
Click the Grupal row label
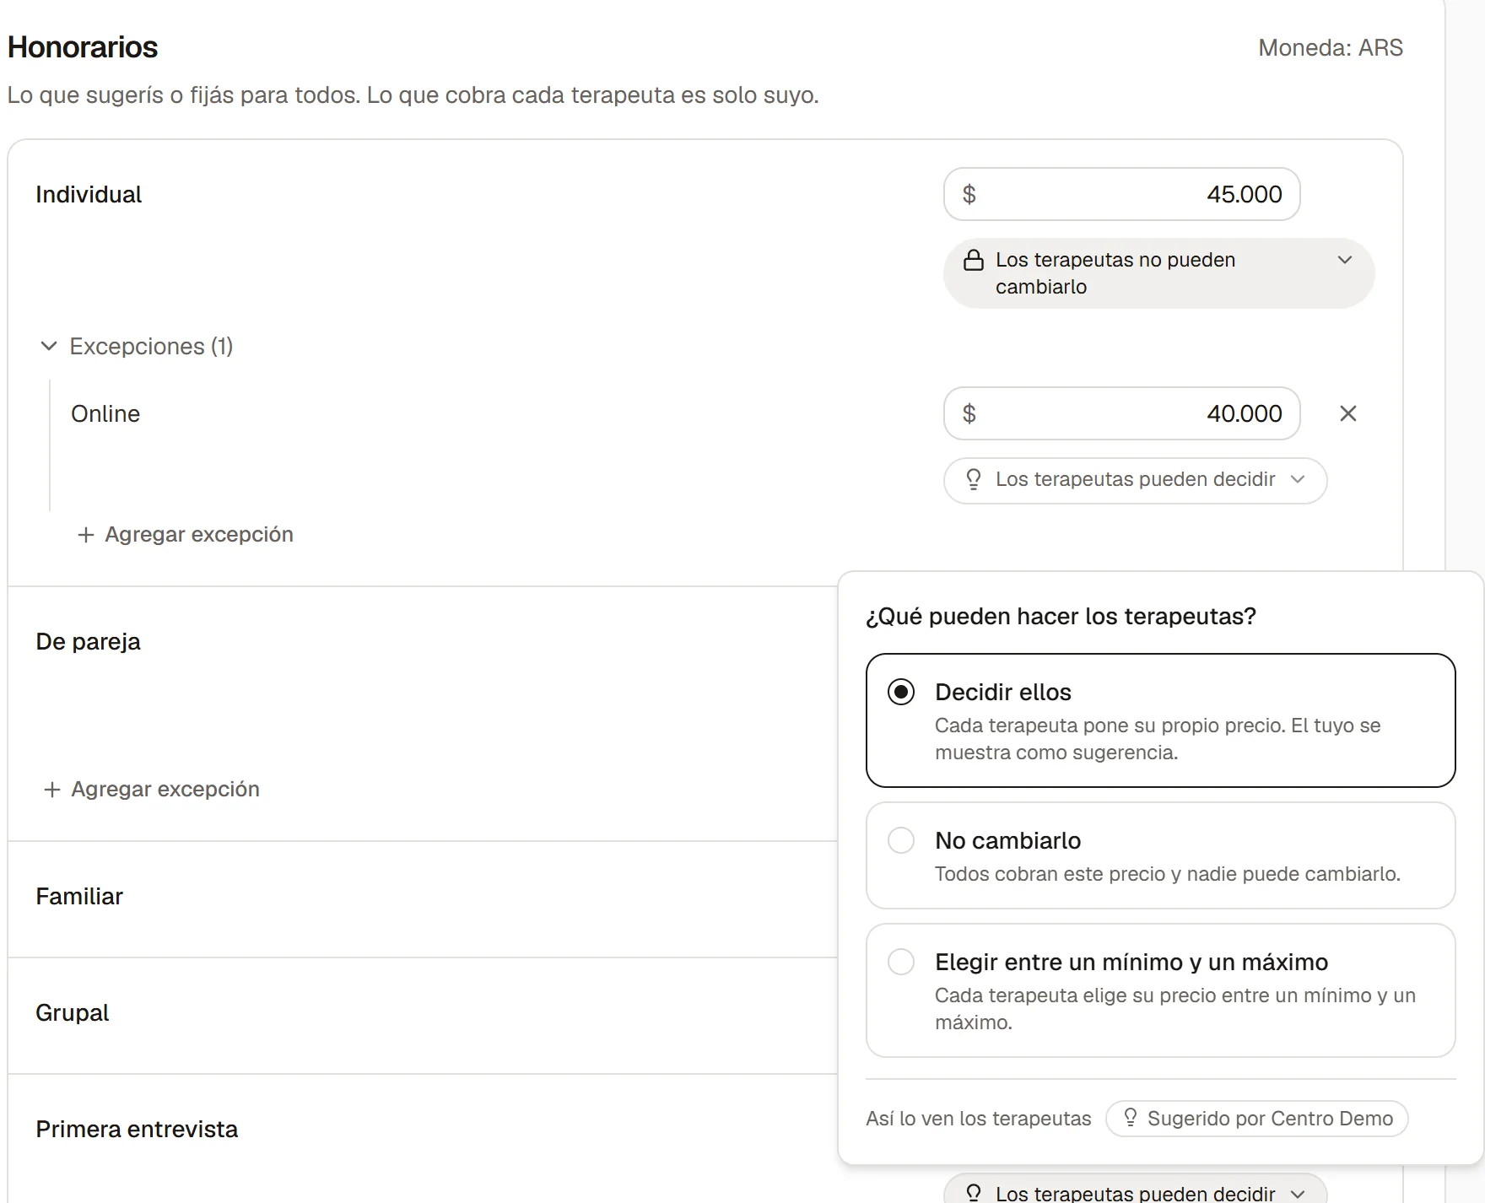point(73,1013)
